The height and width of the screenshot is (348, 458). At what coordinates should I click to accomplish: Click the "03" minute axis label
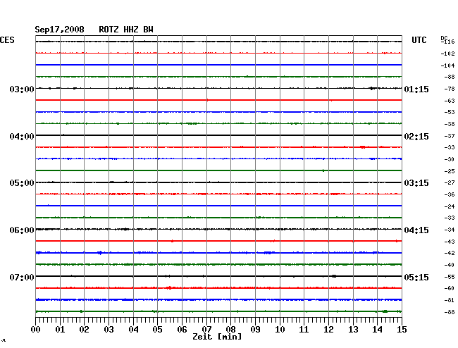tap(109, 330)
